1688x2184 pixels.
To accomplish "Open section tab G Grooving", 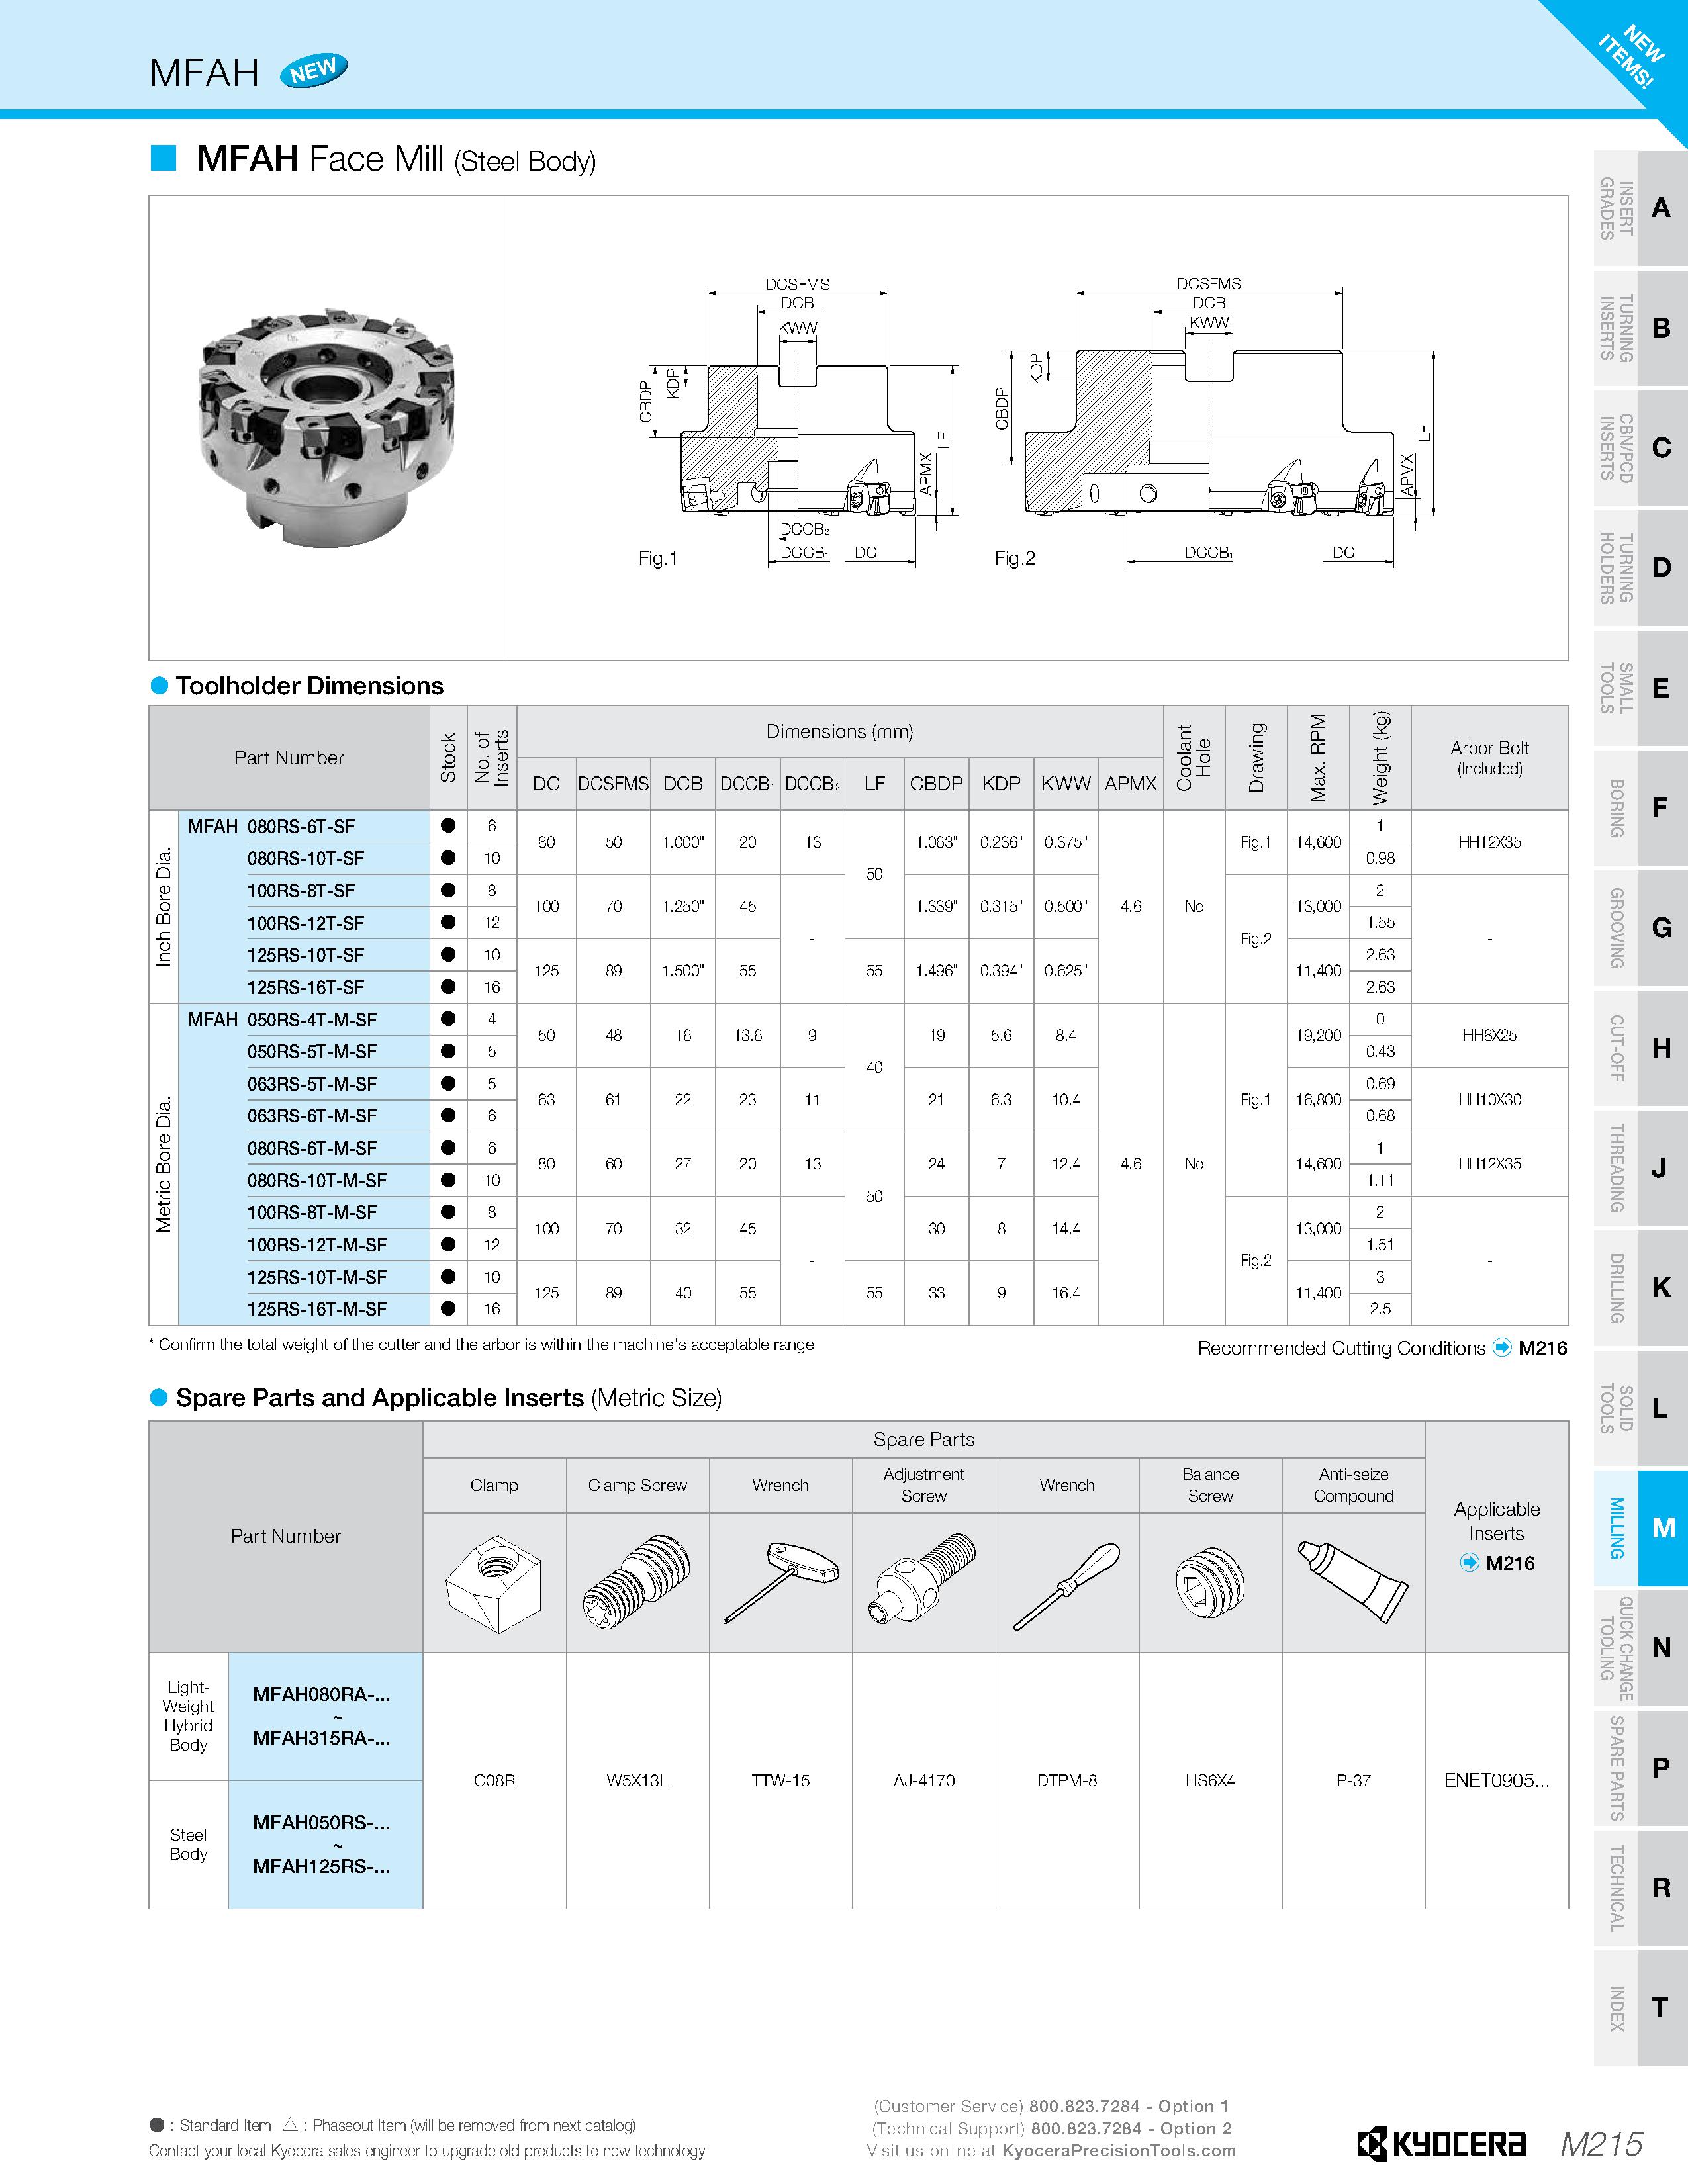I will click(1641, 928).
